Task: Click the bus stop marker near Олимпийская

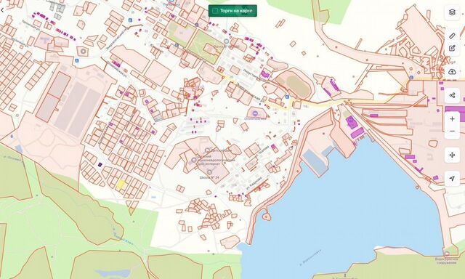Action: click(x=255, y=113)
